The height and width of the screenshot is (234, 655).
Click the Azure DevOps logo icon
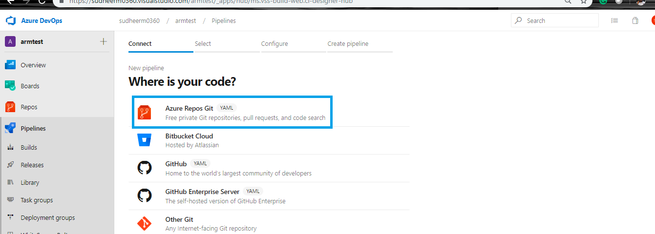(x=10, y=21)
